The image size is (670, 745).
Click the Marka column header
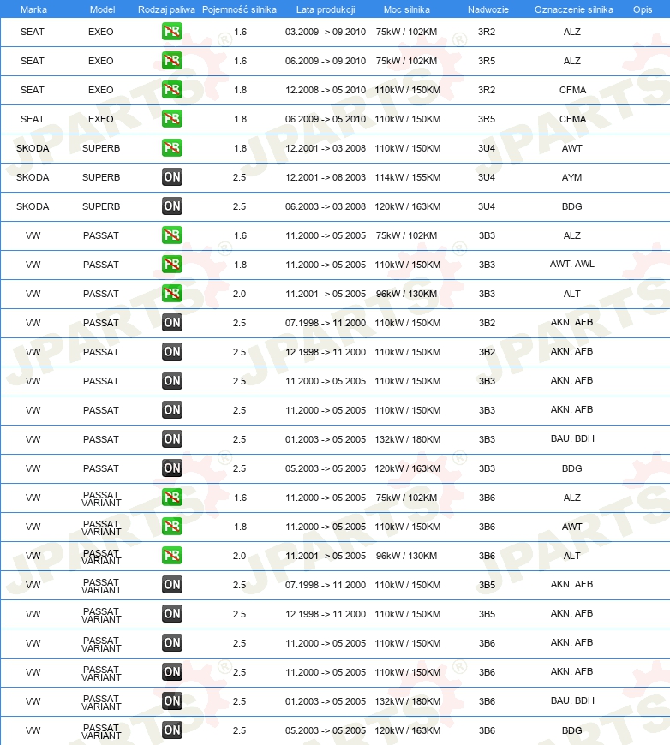coord(33,9)
